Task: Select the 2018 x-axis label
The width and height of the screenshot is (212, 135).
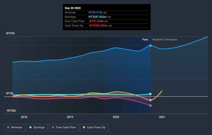Action: coord(24,116)
